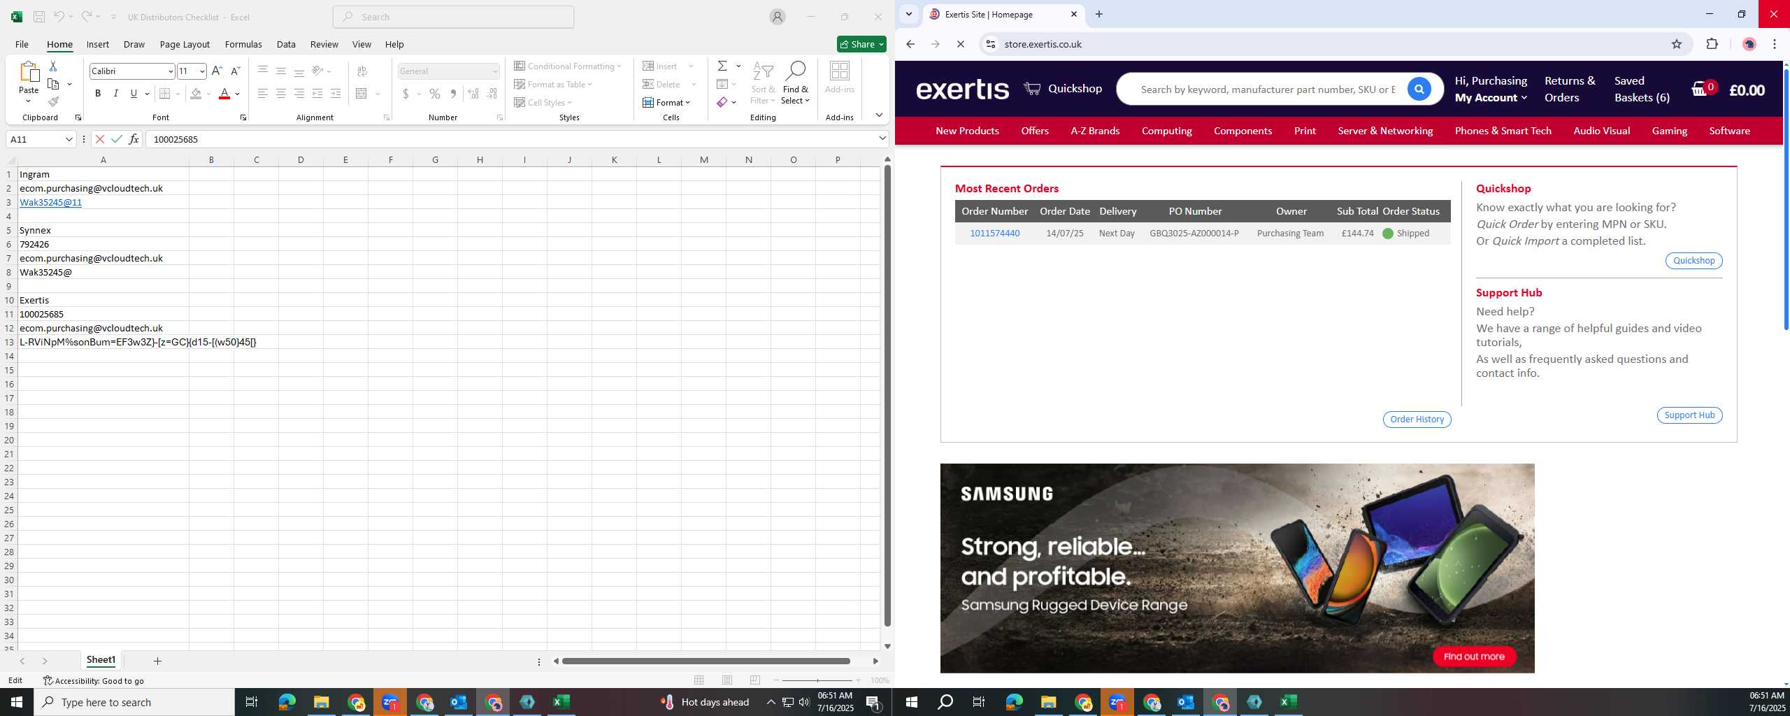Click the formula bar Enter checkmark icon
Screen dimensions: 1790x716
click(x=117, y=139)
